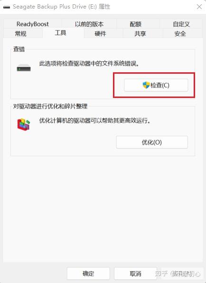Click the 对驱动器进行优化和碎片整理 group label
Viewport: 206px width, 283px height.
click(50, 106)
